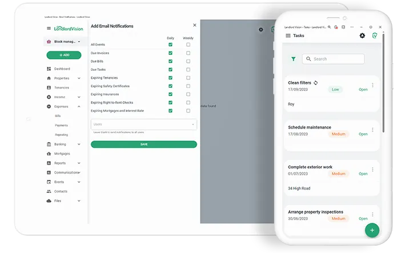Click Open status on Complete exterior work
The image size is (409, 253).
[x=363, y=174]
